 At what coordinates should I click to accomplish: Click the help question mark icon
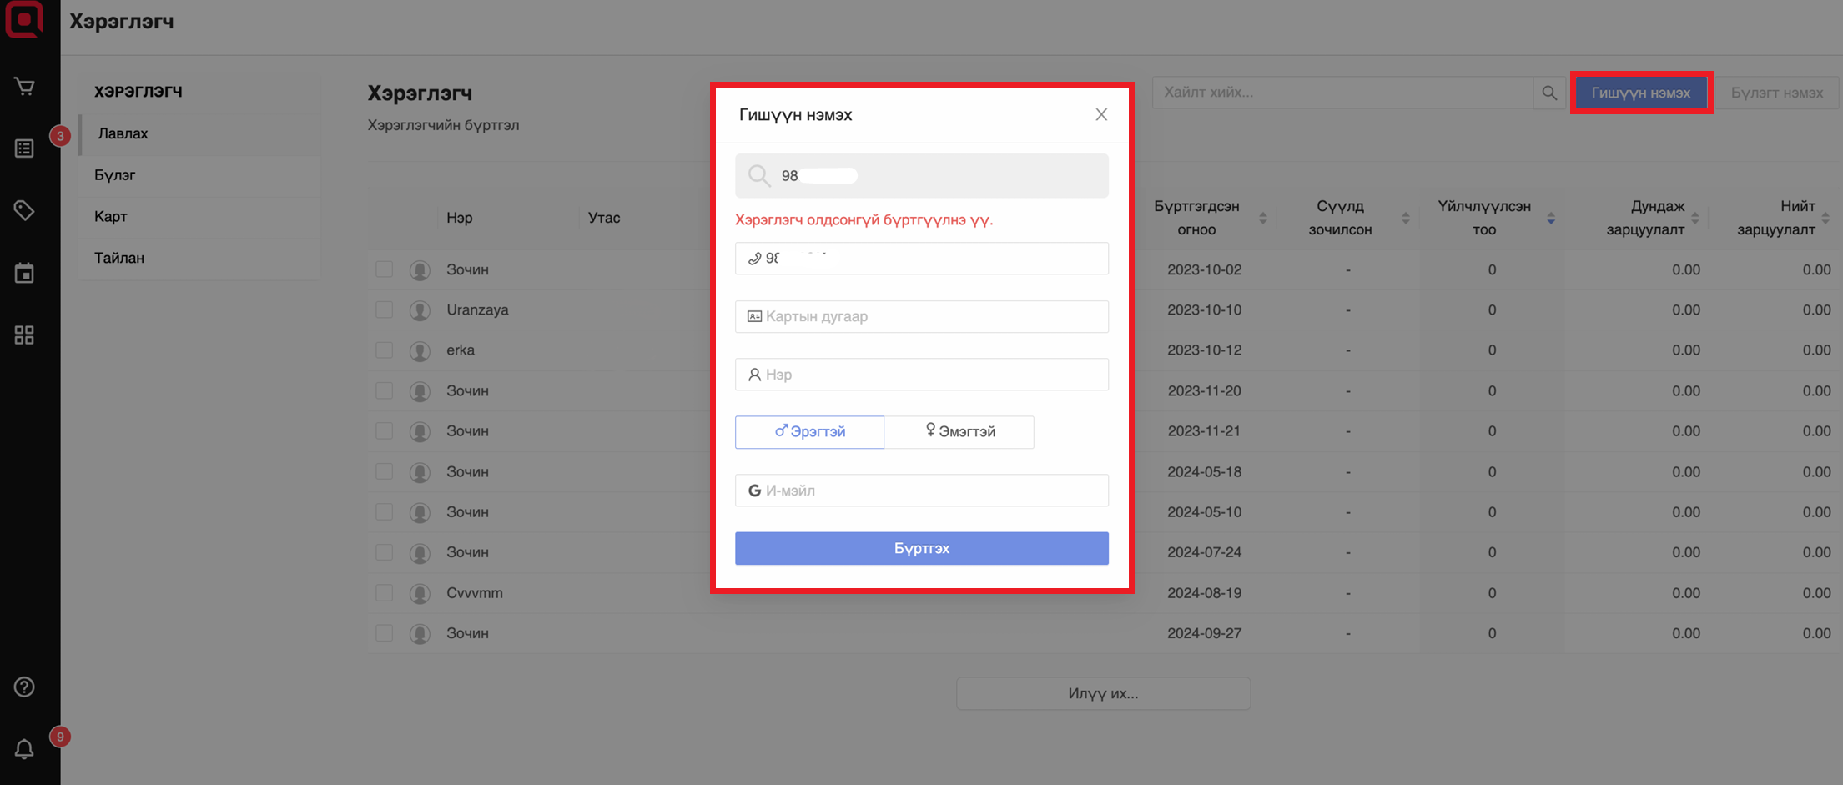pos(24,687)
